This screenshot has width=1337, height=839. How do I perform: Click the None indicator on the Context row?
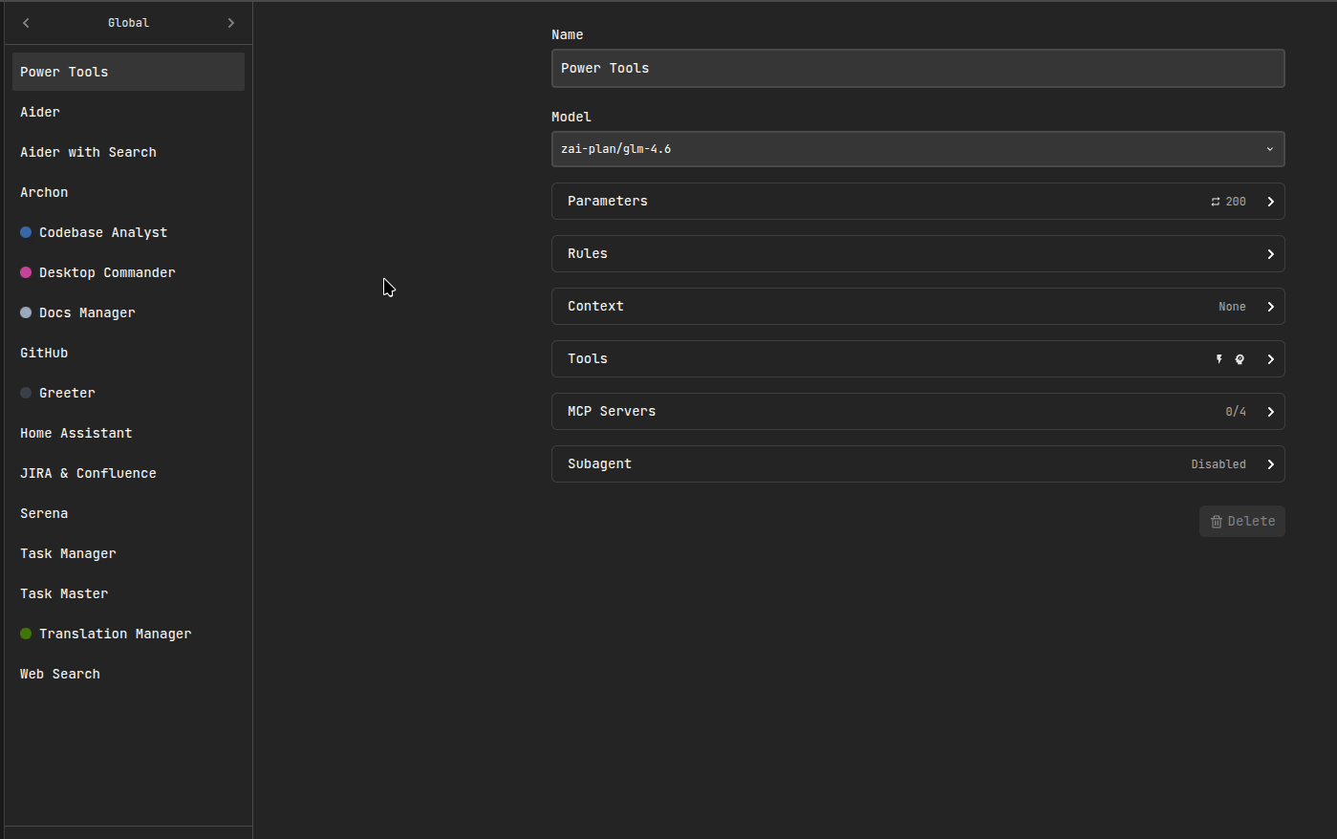pyautogui.click(x=1232, y=306)
